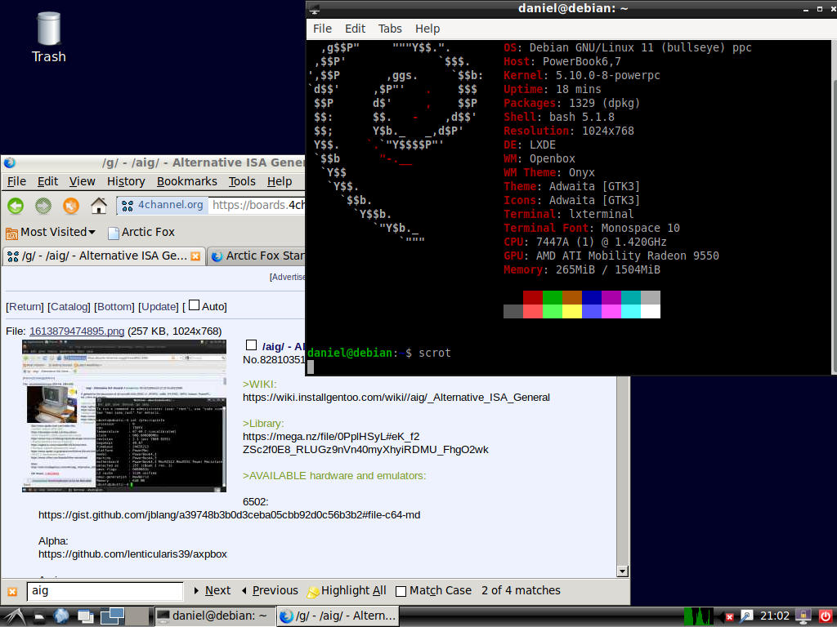This screenshot has width=837, height=627.
Task: Select the /g/ - /aig/ browser tab
Action: (x=104, y=256)
